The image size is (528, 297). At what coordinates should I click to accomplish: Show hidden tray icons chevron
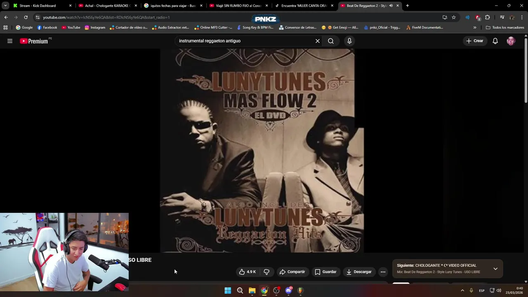click(x=462, y=290)
